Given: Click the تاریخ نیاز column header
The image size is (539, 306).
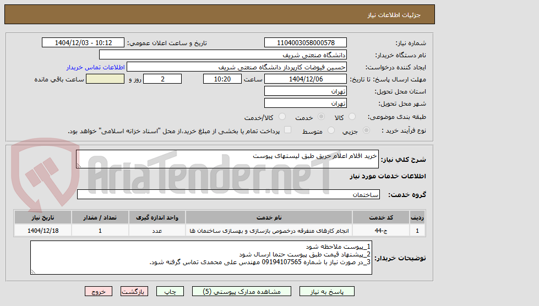Looking at the screenshot, I should (x=43, y=217).
